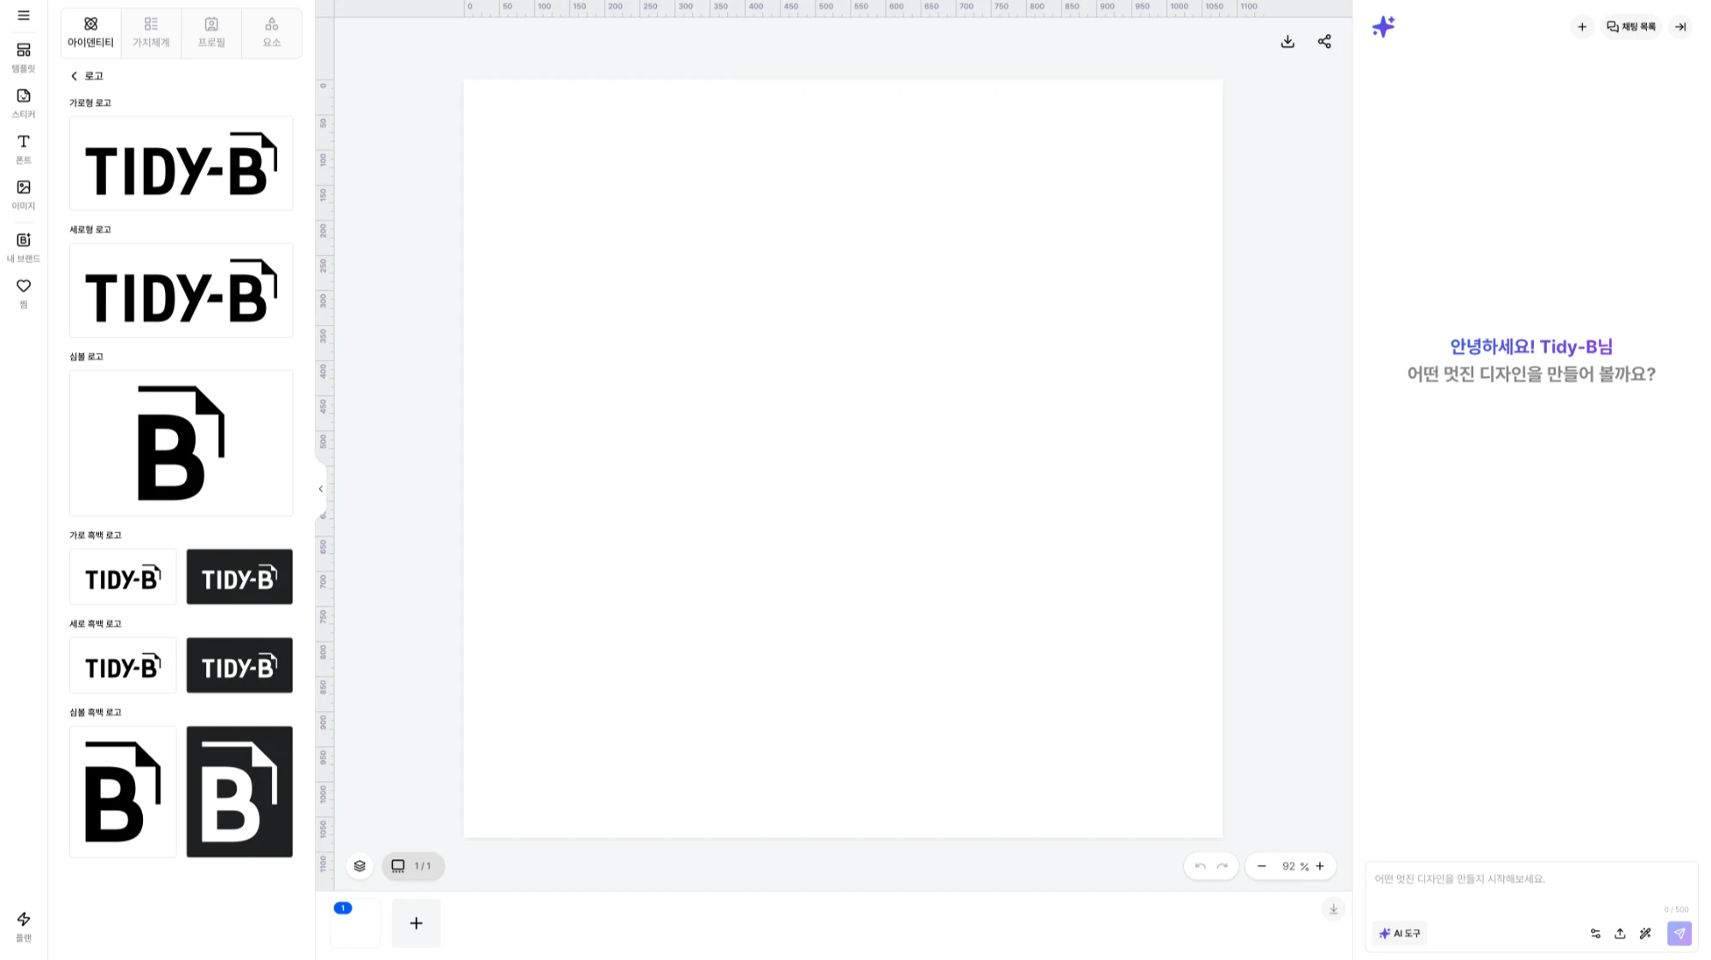Redo the last action

pyautogui.click(x=1223, y=866)
